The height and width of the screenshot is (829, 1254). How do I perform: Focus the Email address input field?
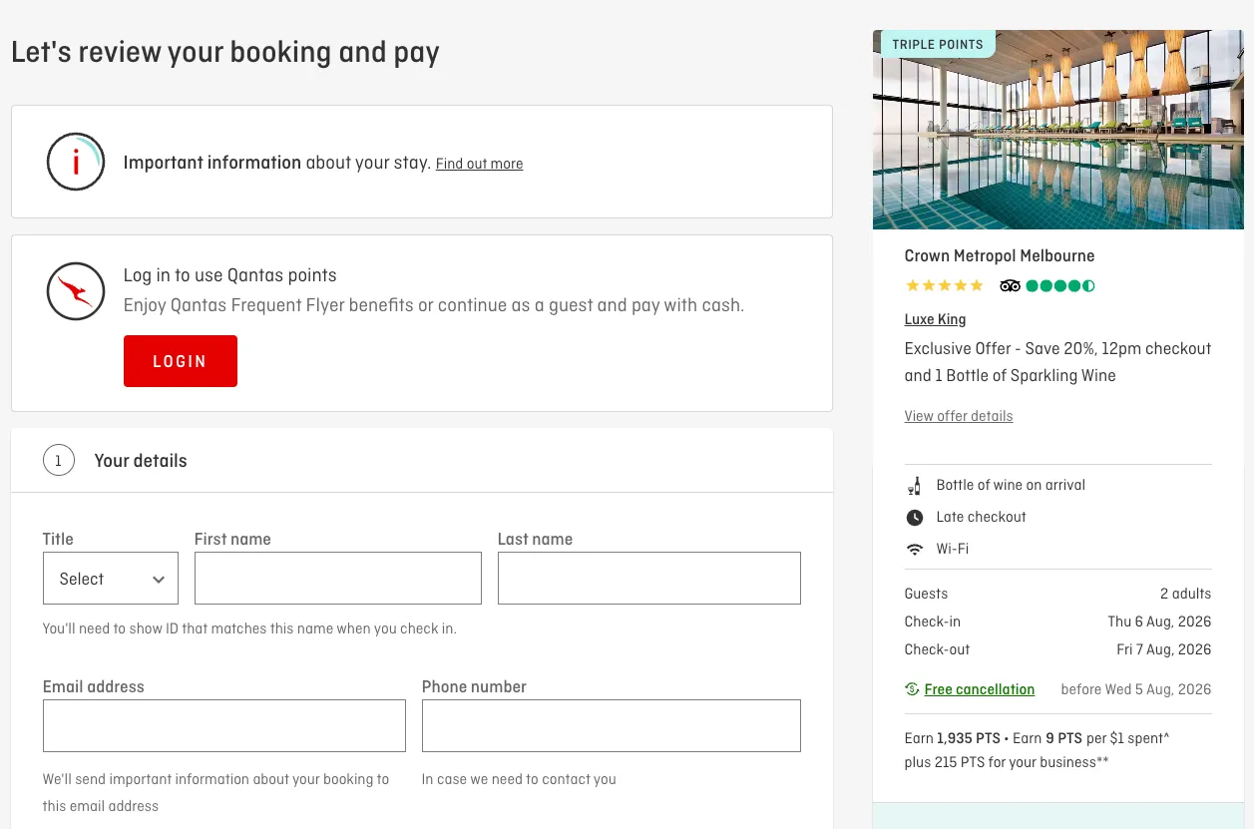(224, 725)
